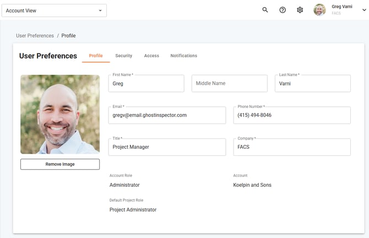Click Greg Varni's avatar in the header
This screenshot has height=238, width=369.
(x=319, y=10)
